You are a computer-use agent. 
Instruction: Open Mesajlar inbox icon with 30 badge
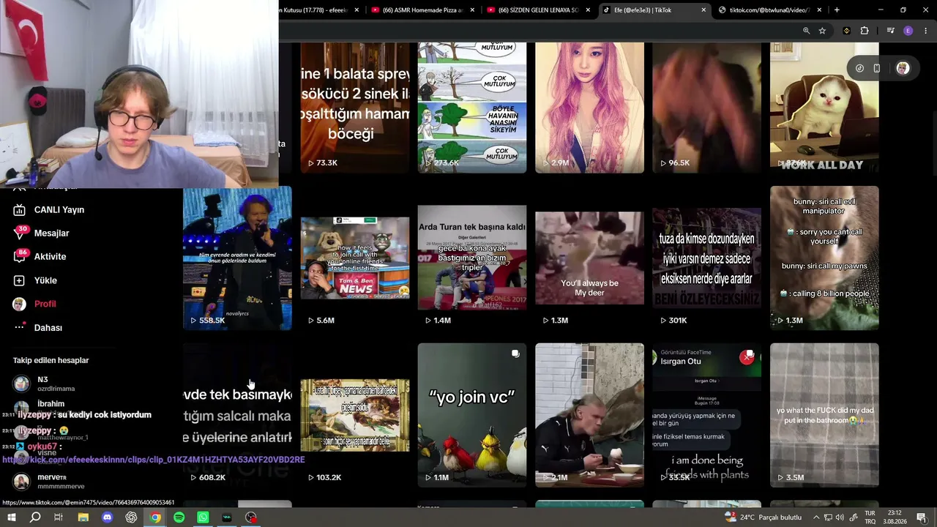point(20,233)
